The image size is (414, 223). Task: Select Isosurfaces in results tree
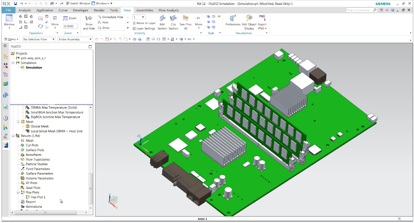pos(33,155)
